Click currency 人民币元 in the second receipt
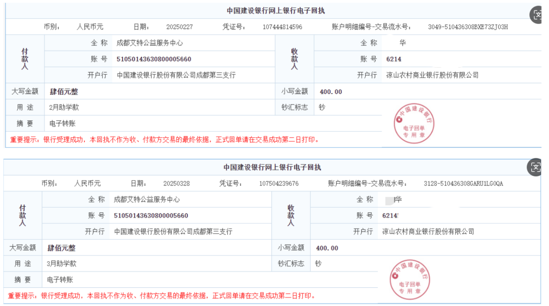This screenshot has height=306, width=549. click(87, 184)
